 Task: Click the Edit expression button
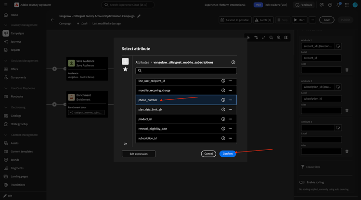139,154
